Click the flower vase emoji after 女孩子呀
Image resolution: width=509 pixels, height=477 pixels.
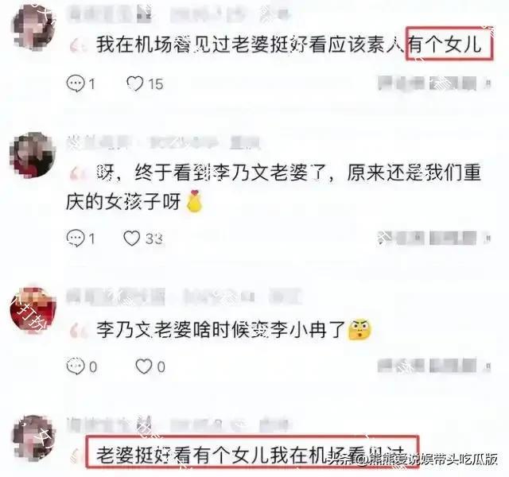(194, 201)
